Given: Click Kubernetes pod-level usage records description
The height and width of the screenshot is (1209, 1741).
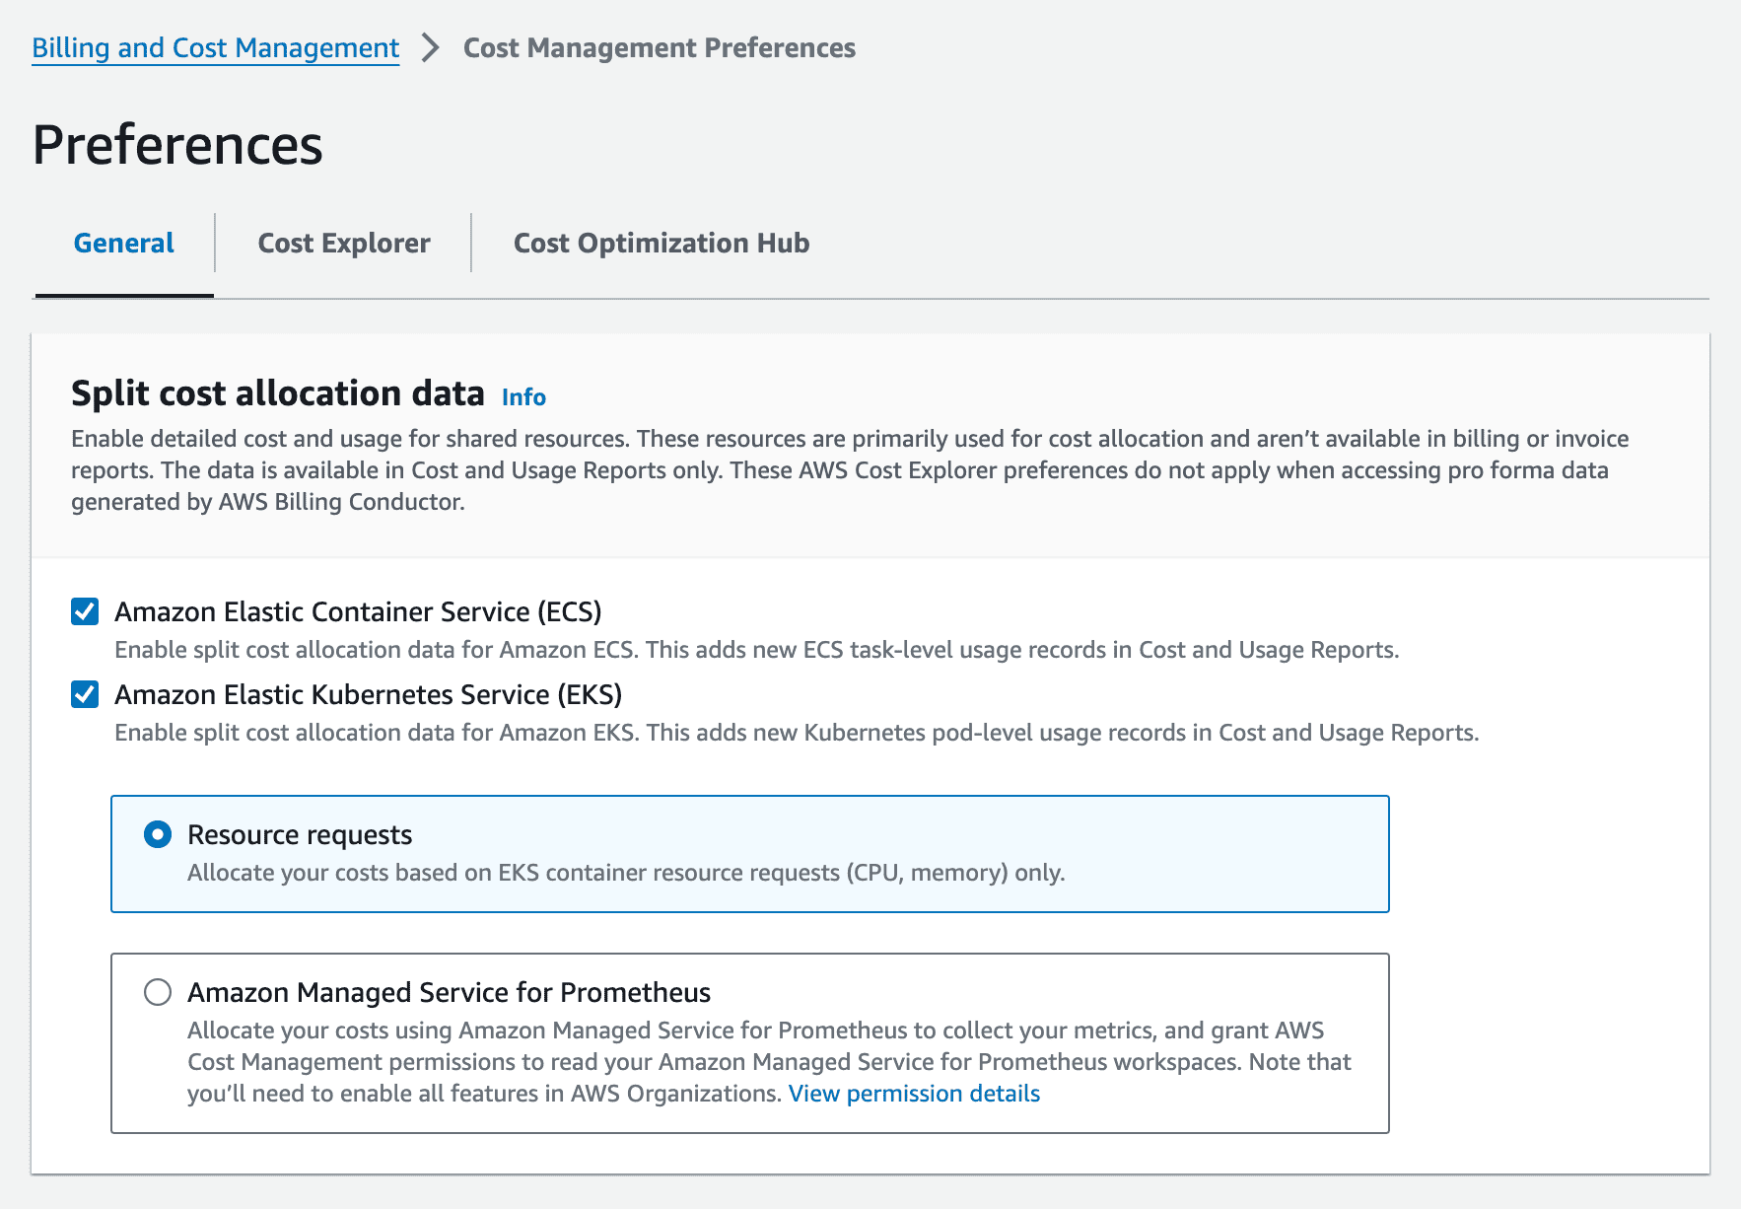Looking at the screenshot, I should 797,733.
